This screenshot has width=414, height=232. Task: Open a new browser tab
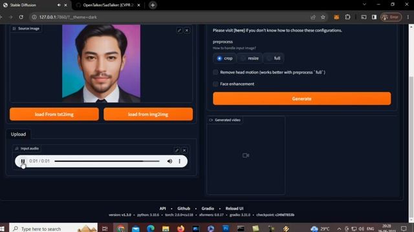pos(153,5)
